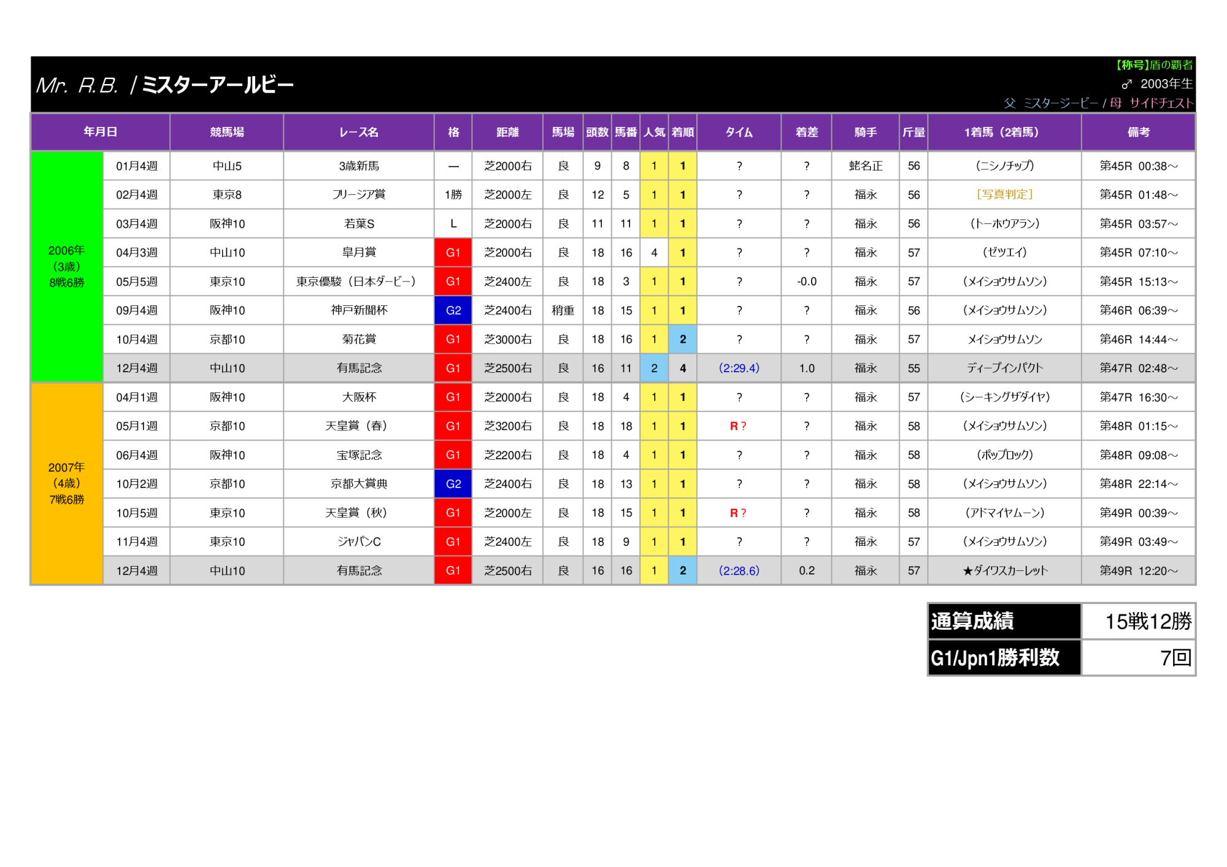This screenshot has width=1227, height=867.
Task: Click the (2:28.6) time link
Action: [739, 570]
